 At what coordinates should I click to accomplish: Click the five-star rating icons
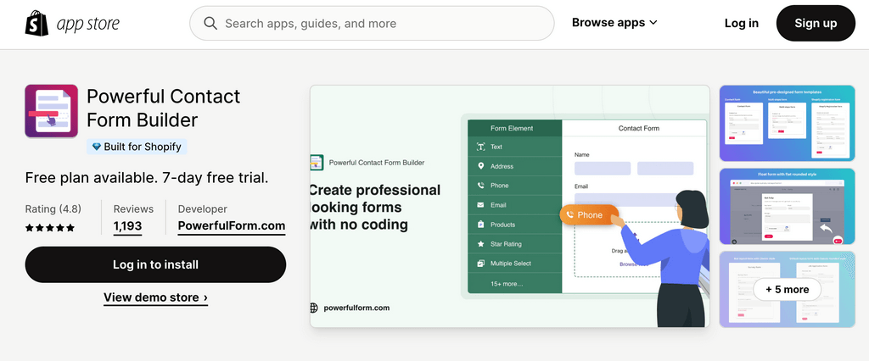coord(50,228)
